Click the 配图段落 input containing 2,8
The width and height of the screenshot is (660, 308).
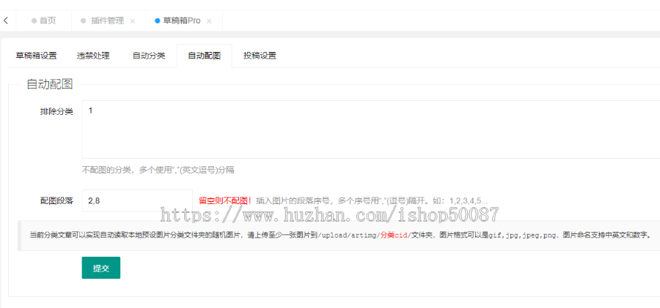(x=137, y=200)
